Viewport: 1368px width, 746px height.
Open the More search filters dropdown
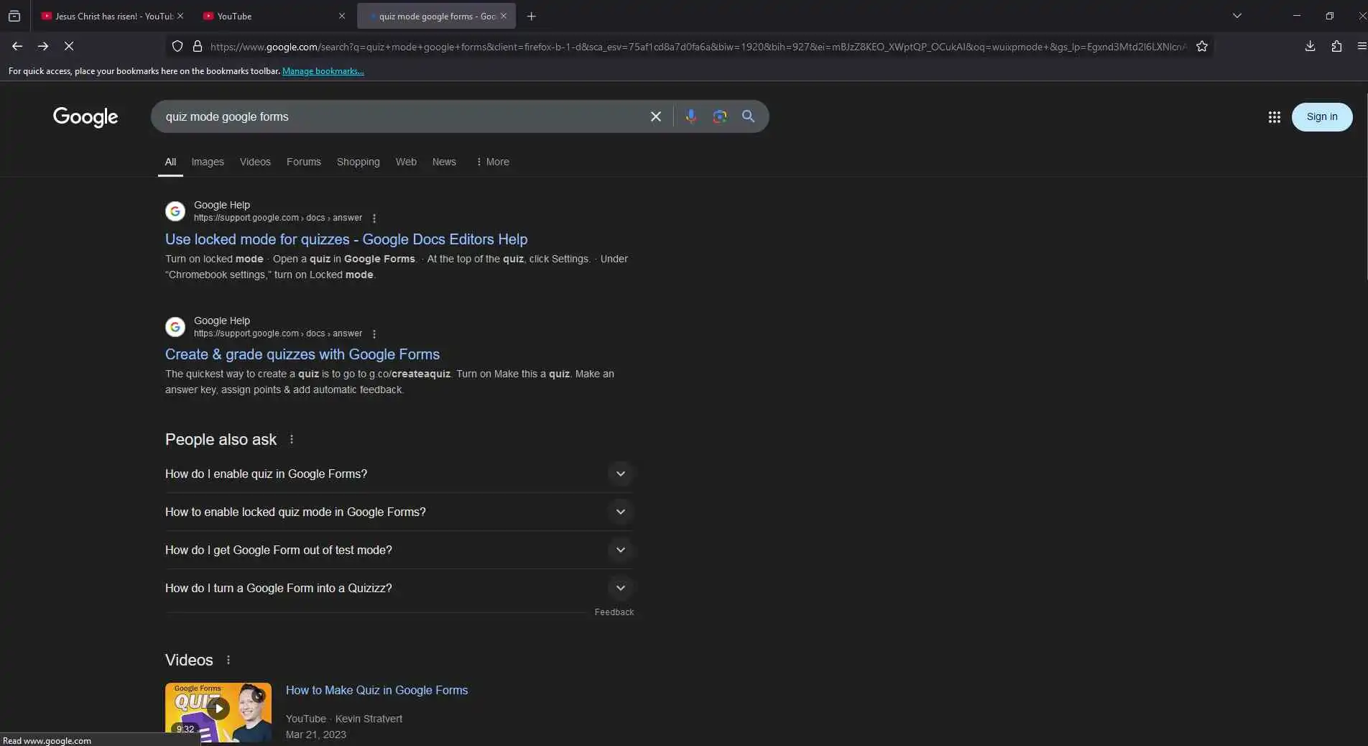pos(492,162)
